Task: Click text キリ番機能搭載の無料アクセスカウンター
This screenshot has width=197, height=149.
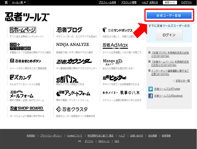Action: (x=76, y=68)
